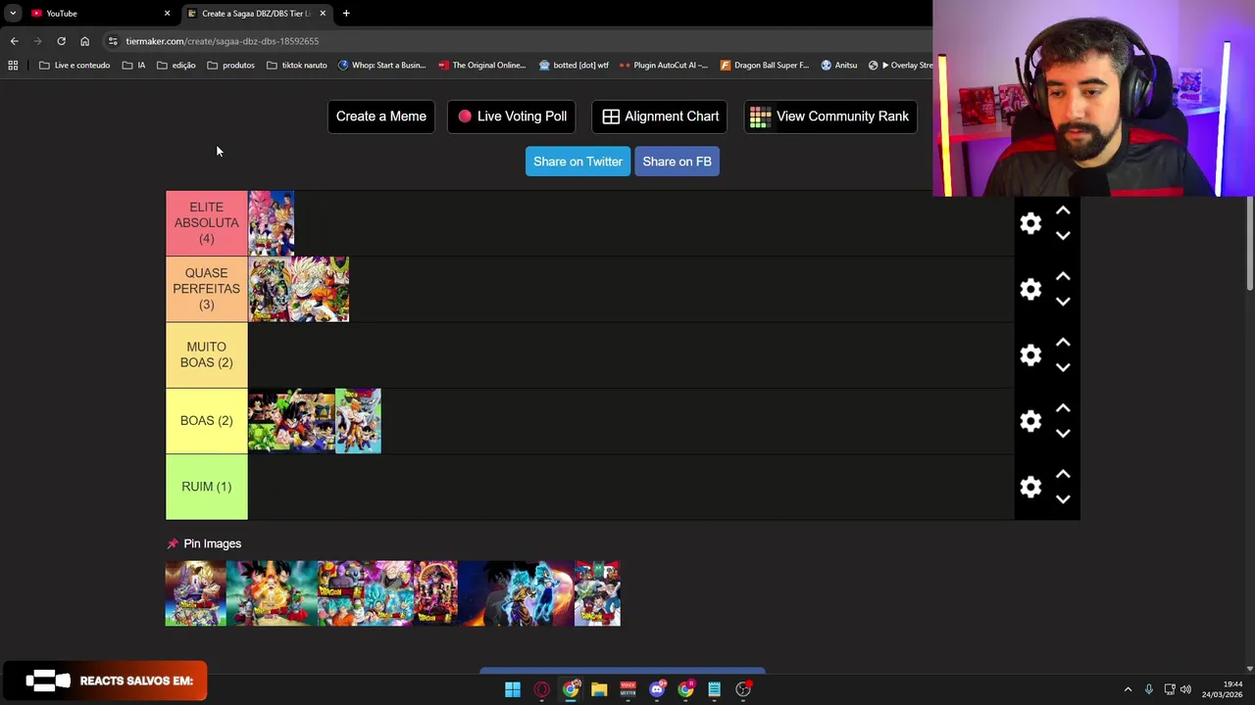Viewport: 1255px width, 705px height.
Task: Select RUIM (1) tier label
Action: 206,487
